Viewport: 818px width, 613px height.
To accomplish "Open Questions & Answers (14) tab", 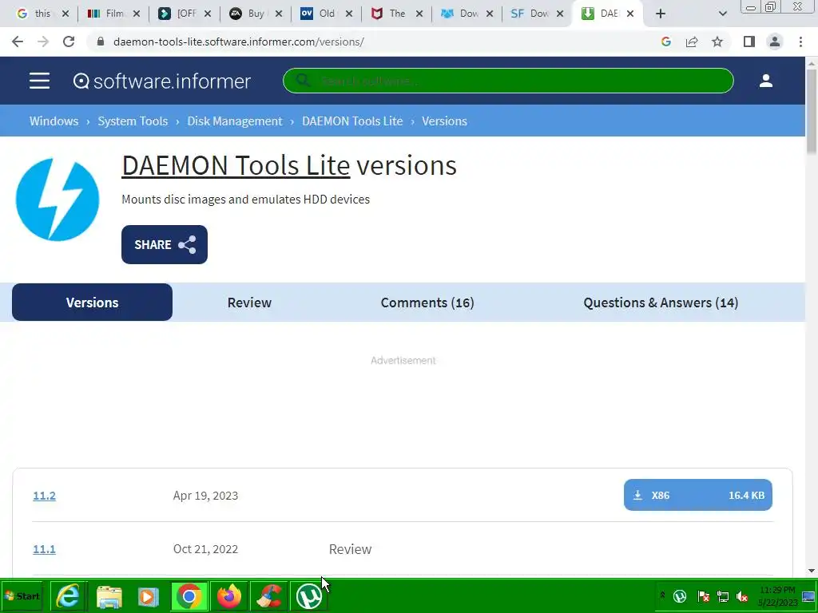I will click(661, 303).
